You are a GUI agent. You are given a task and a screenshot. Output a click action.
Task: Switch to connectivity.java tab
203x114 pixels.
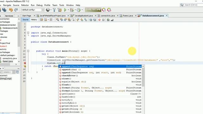(x=108, y=16)
